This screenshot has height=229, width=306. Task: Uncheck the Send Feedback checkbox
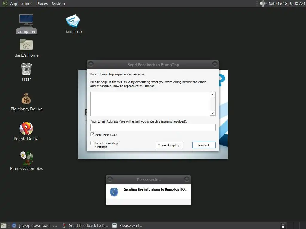92,134
